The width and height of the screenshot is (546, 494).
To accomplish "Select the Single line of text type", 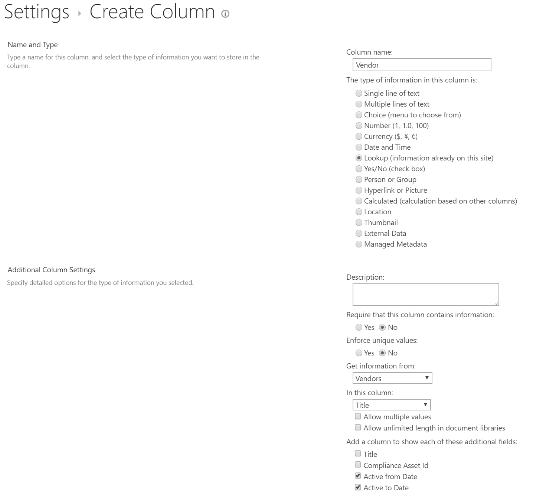I will click(359, 93).
